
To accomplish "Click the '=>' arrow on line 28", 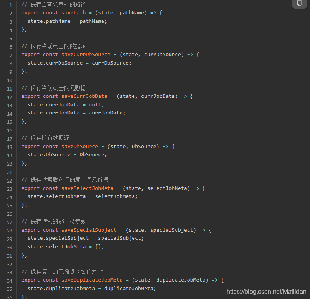I will point(202,230).
